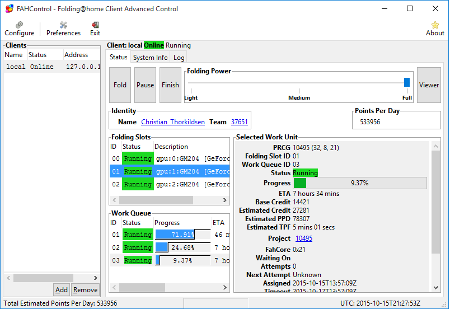Click the Remove client button
The width and height of the screenshot is (450, 309).
click(85, 290)
